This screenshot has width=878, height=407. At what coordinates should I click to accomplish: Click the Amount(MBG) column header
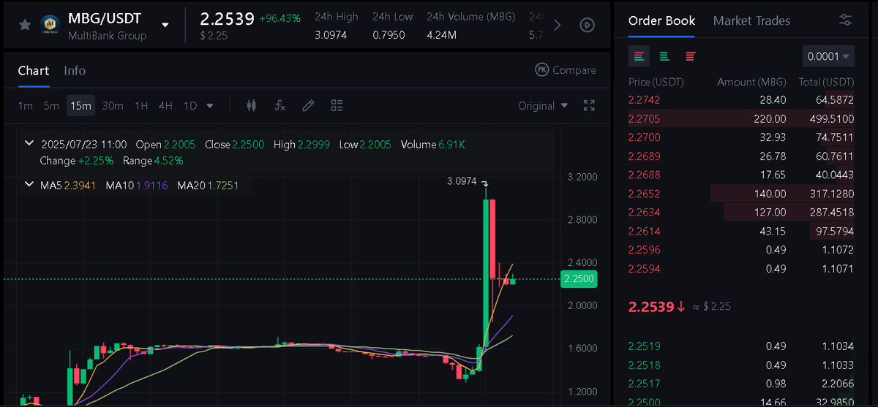coord(751,82)
